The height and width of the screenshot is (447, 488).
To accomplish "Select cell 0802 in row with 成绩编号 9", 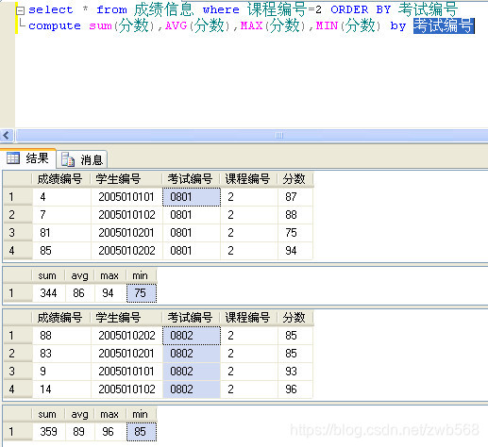I will [192, 372].
